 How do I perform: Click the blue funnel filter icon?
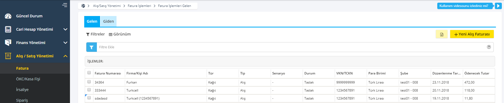91,47
